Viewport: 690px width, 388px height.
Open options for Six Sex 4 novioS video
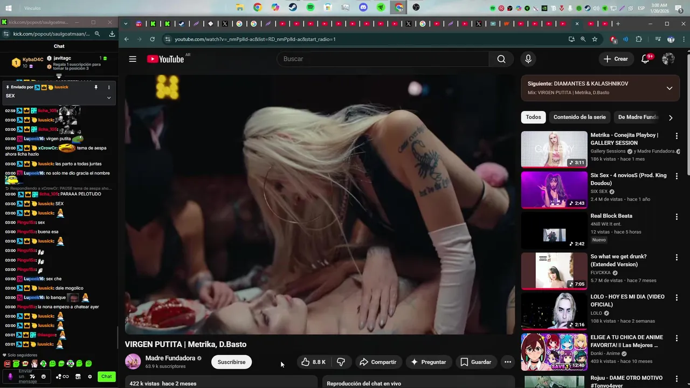tap(677, 176)
